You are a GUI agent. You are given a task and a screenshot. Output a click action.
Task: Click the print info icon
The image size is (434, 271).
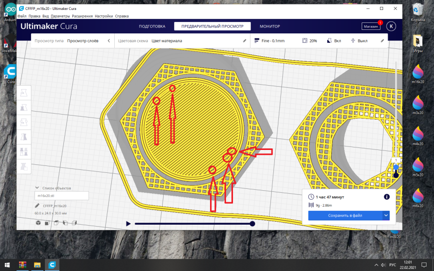click(387, 197)
